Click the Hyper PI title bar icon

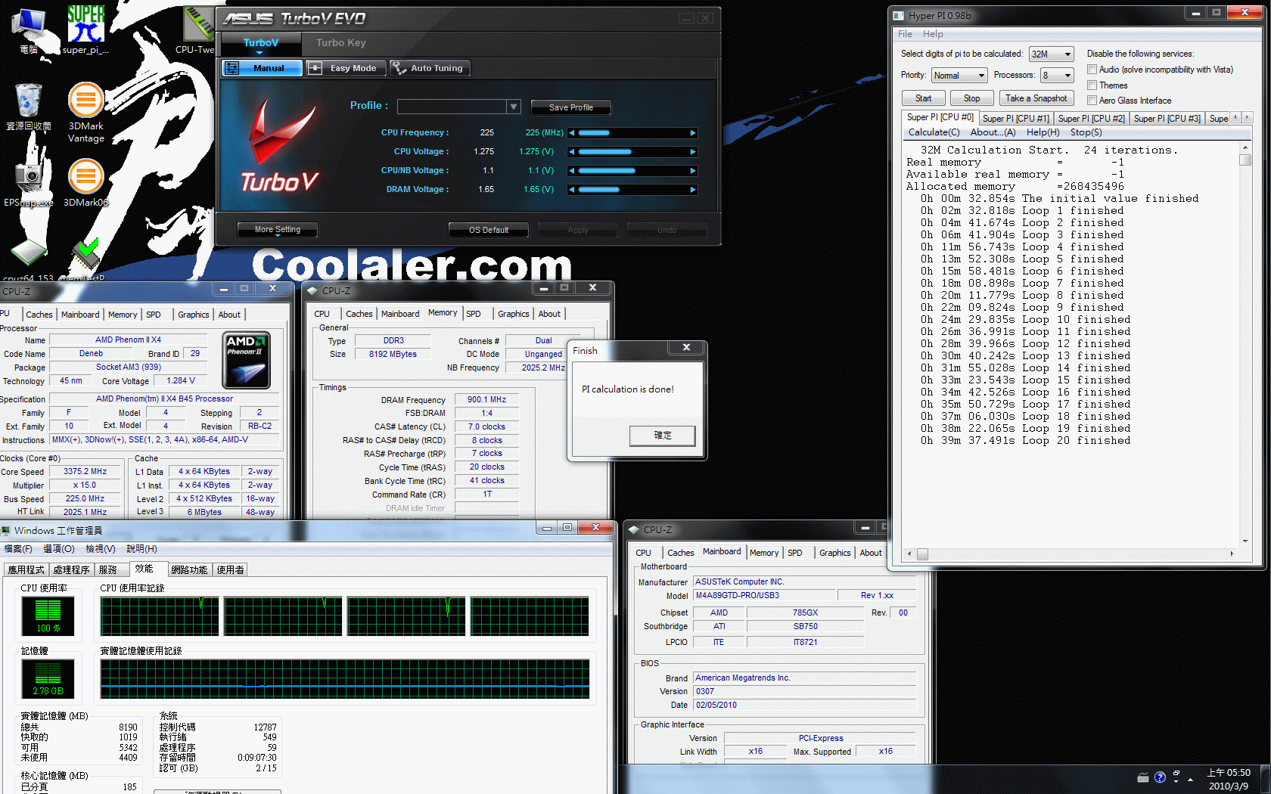(899, 15)
